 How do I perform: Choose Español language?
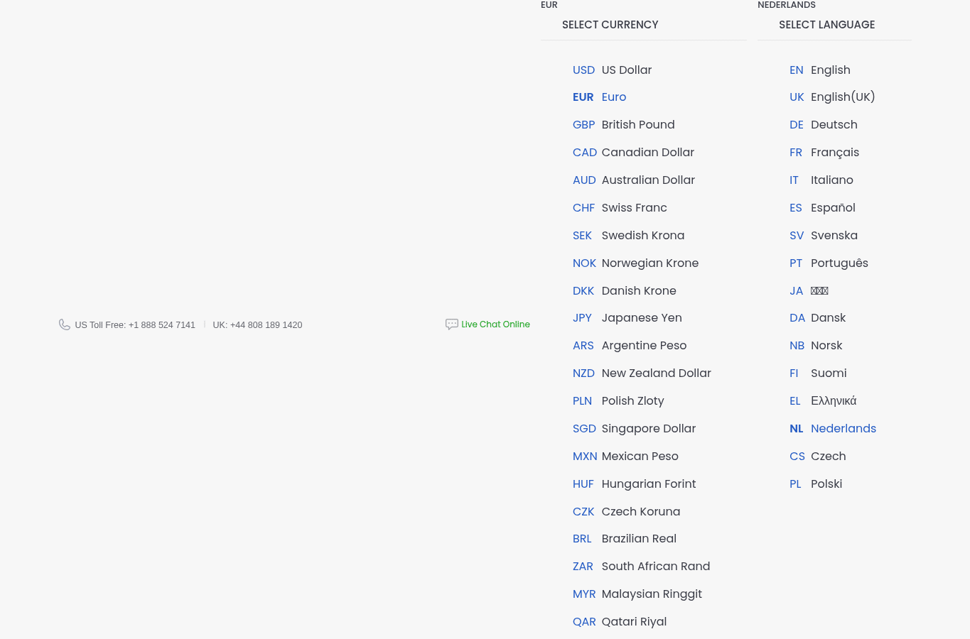pos(823,208)
